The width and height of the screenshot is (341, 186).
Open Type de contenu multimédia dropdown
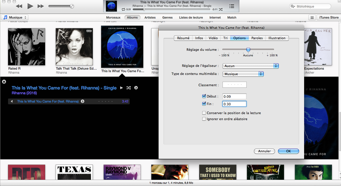[243, 74]
